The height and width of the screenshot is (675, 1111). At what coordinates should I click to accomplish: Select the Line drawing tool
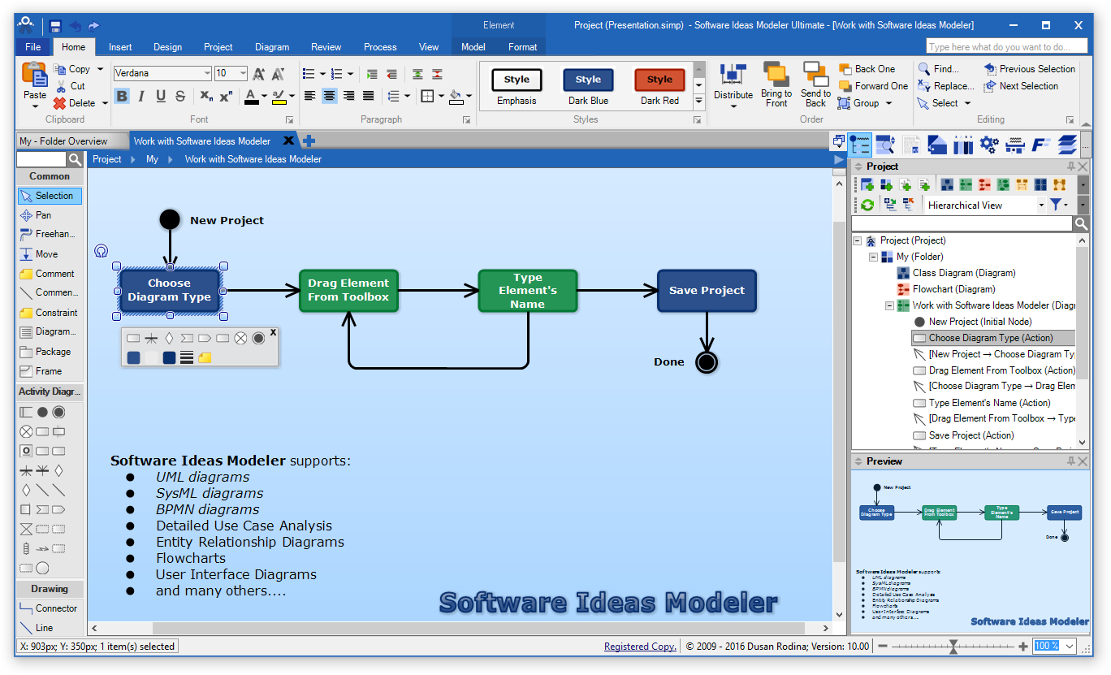pyautogui.click(x=50, y=628)
